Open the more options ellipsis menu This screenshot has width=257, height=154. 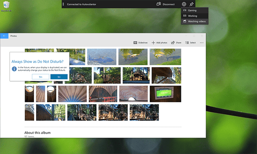pos(202,43)
